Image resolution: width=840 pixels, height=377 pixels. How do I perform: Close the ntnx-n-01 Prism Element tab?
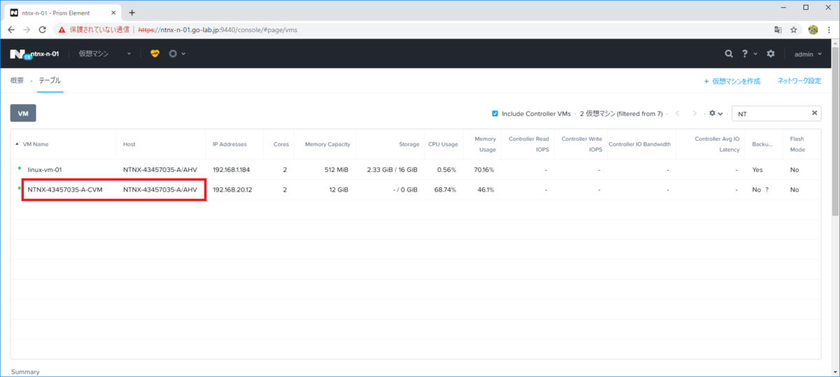[x=113, y=13]
